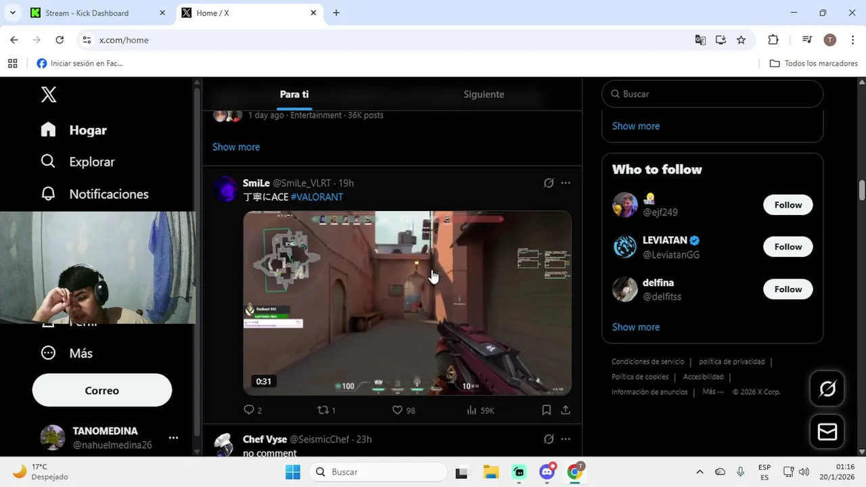
Task: Open the media control icon
Action: [807, 40]
